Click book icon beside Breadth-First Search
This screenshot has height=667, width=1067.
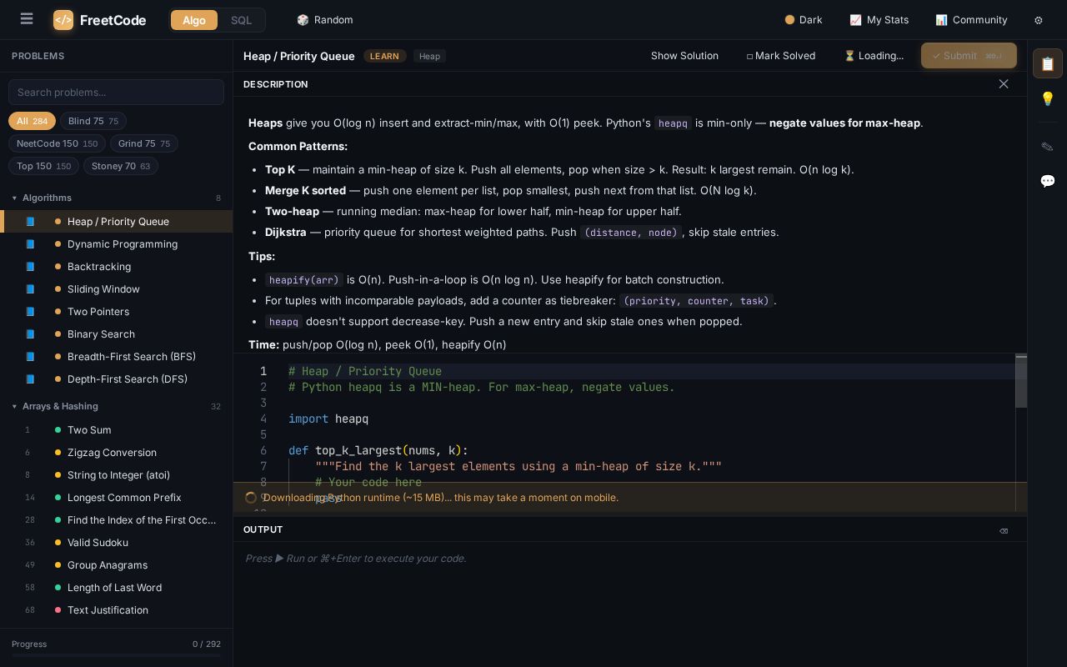tap(30, 357)
